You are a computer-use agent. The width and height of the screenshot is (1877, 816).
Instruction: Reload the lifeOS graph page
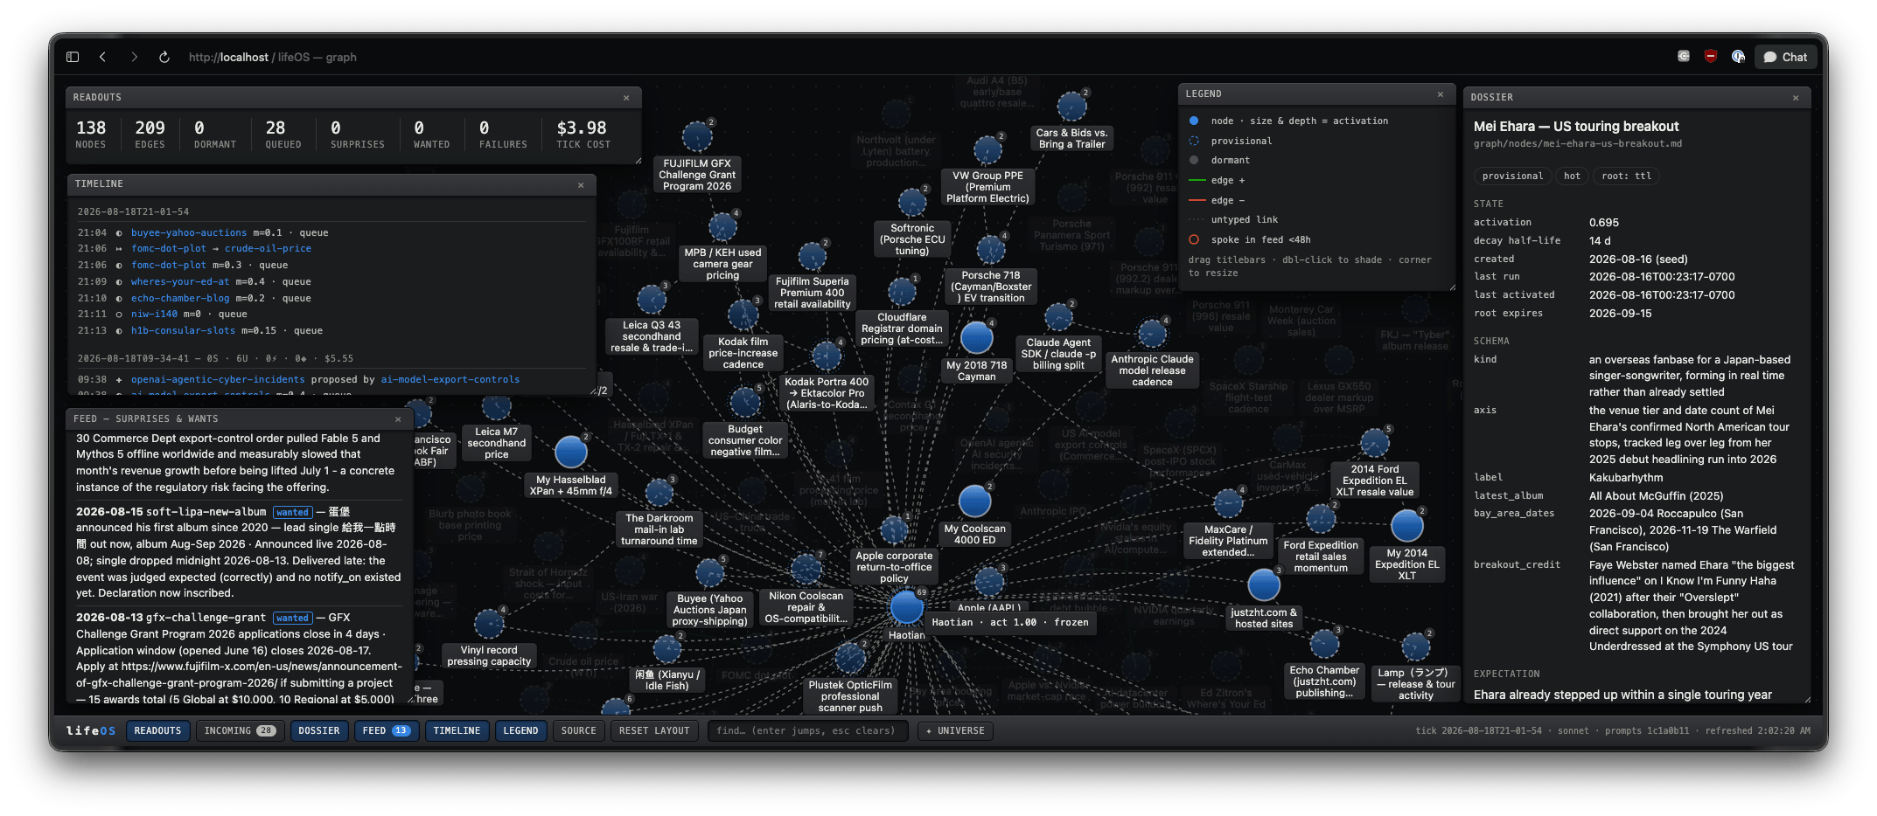point(164,57)
